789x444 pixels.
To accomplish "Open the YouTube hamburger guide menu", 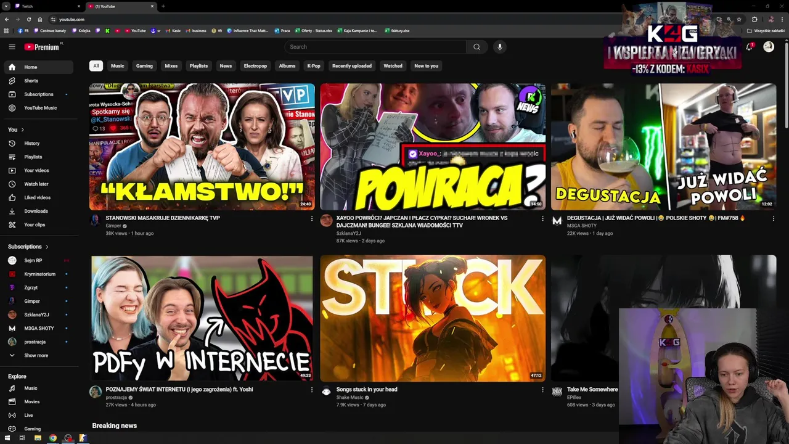I will point(12,47).
